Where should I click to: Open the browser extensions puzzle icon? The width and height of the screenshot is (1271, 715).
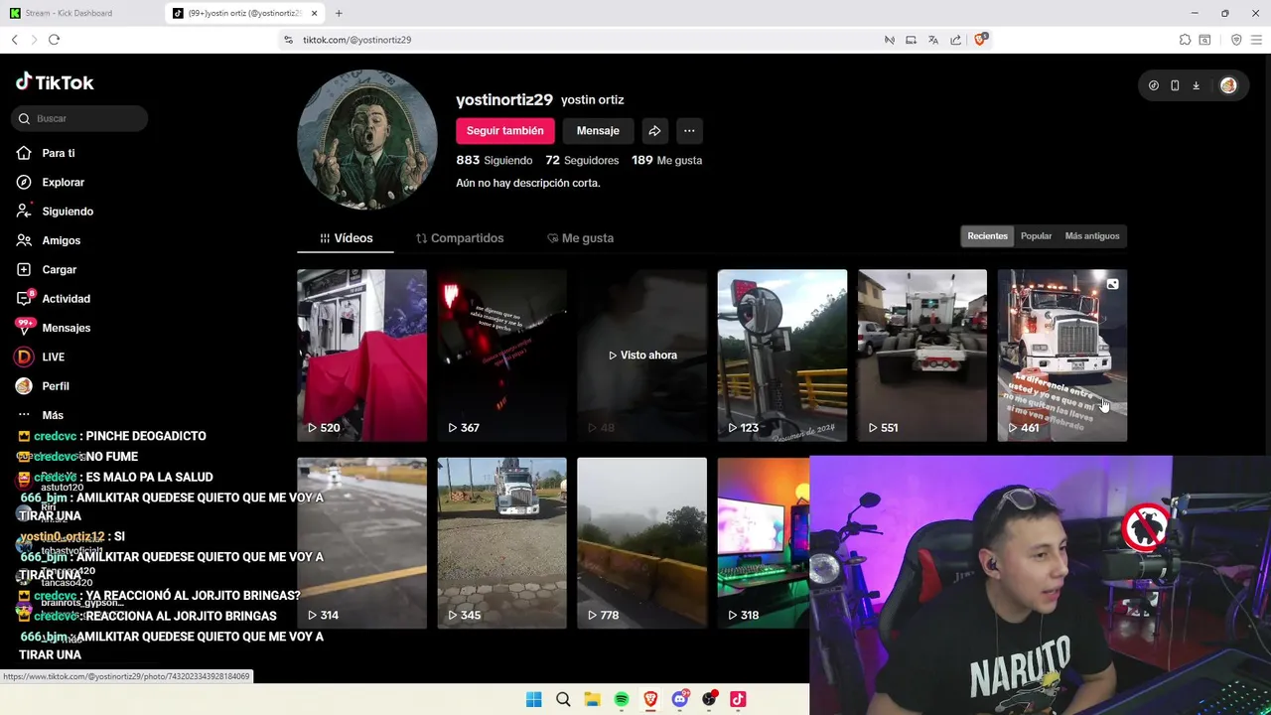click(1185, 40)
